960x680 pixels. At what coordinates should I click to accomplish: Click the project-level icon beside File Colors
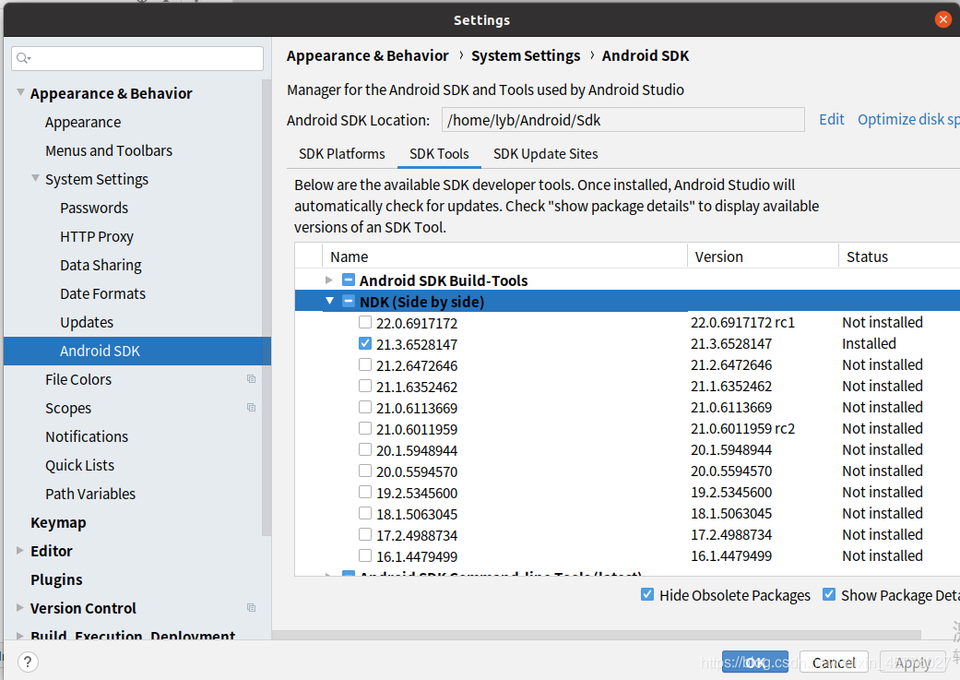tap(251, 379)
